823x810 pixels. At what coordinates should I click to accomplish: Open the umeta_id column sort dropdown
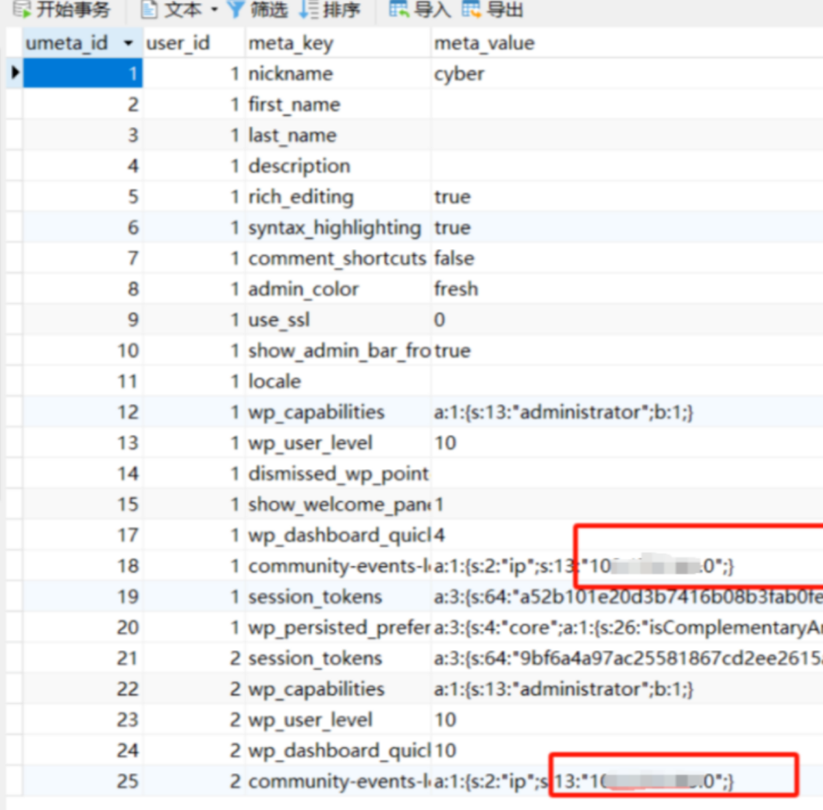click(x=128, y=43)
